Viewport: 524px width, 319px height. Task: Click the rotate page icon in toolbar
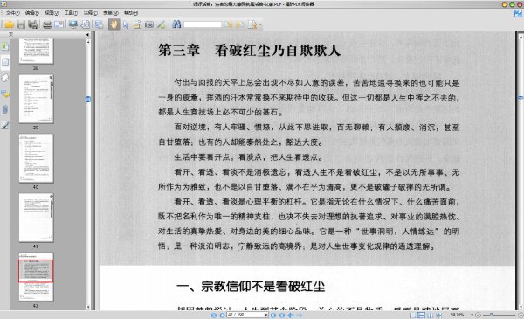(86, 24)
